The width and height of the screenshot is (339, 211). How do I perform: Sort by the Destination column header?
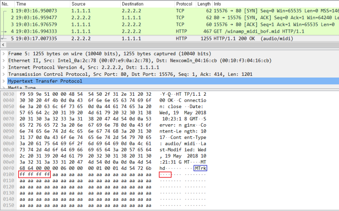point(133,4)
